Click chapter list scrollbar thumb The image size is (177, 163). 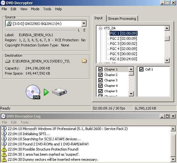(131, 74)
